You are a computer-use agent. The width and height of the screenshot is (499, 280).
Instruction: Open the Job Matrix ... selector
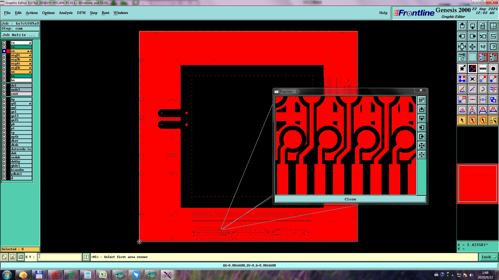[20, 35]
